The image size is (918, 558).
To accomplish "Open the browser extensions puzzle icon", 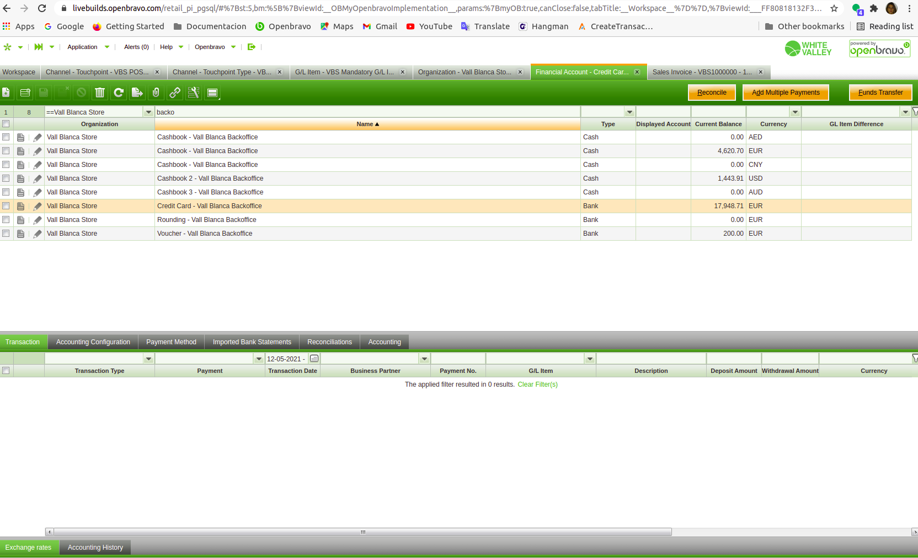I will click(874, 8).
